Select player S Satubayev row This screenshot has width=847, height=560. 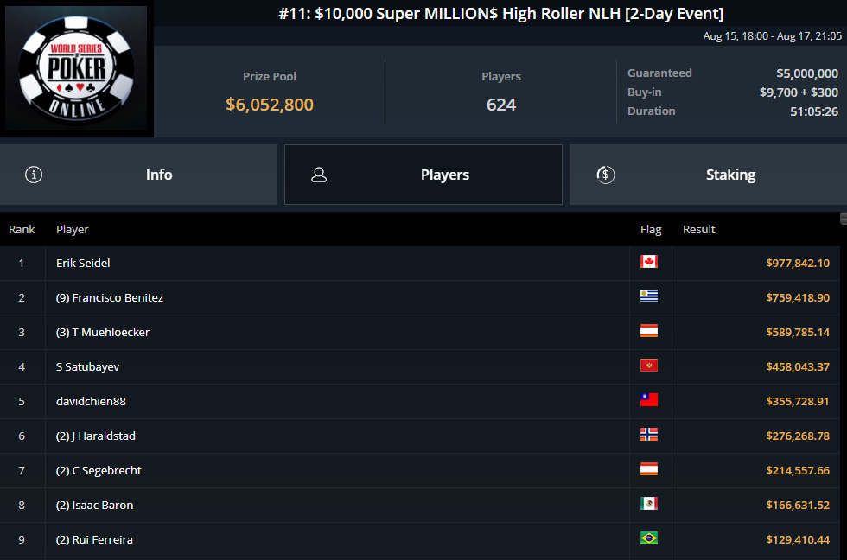click(87, 366)
